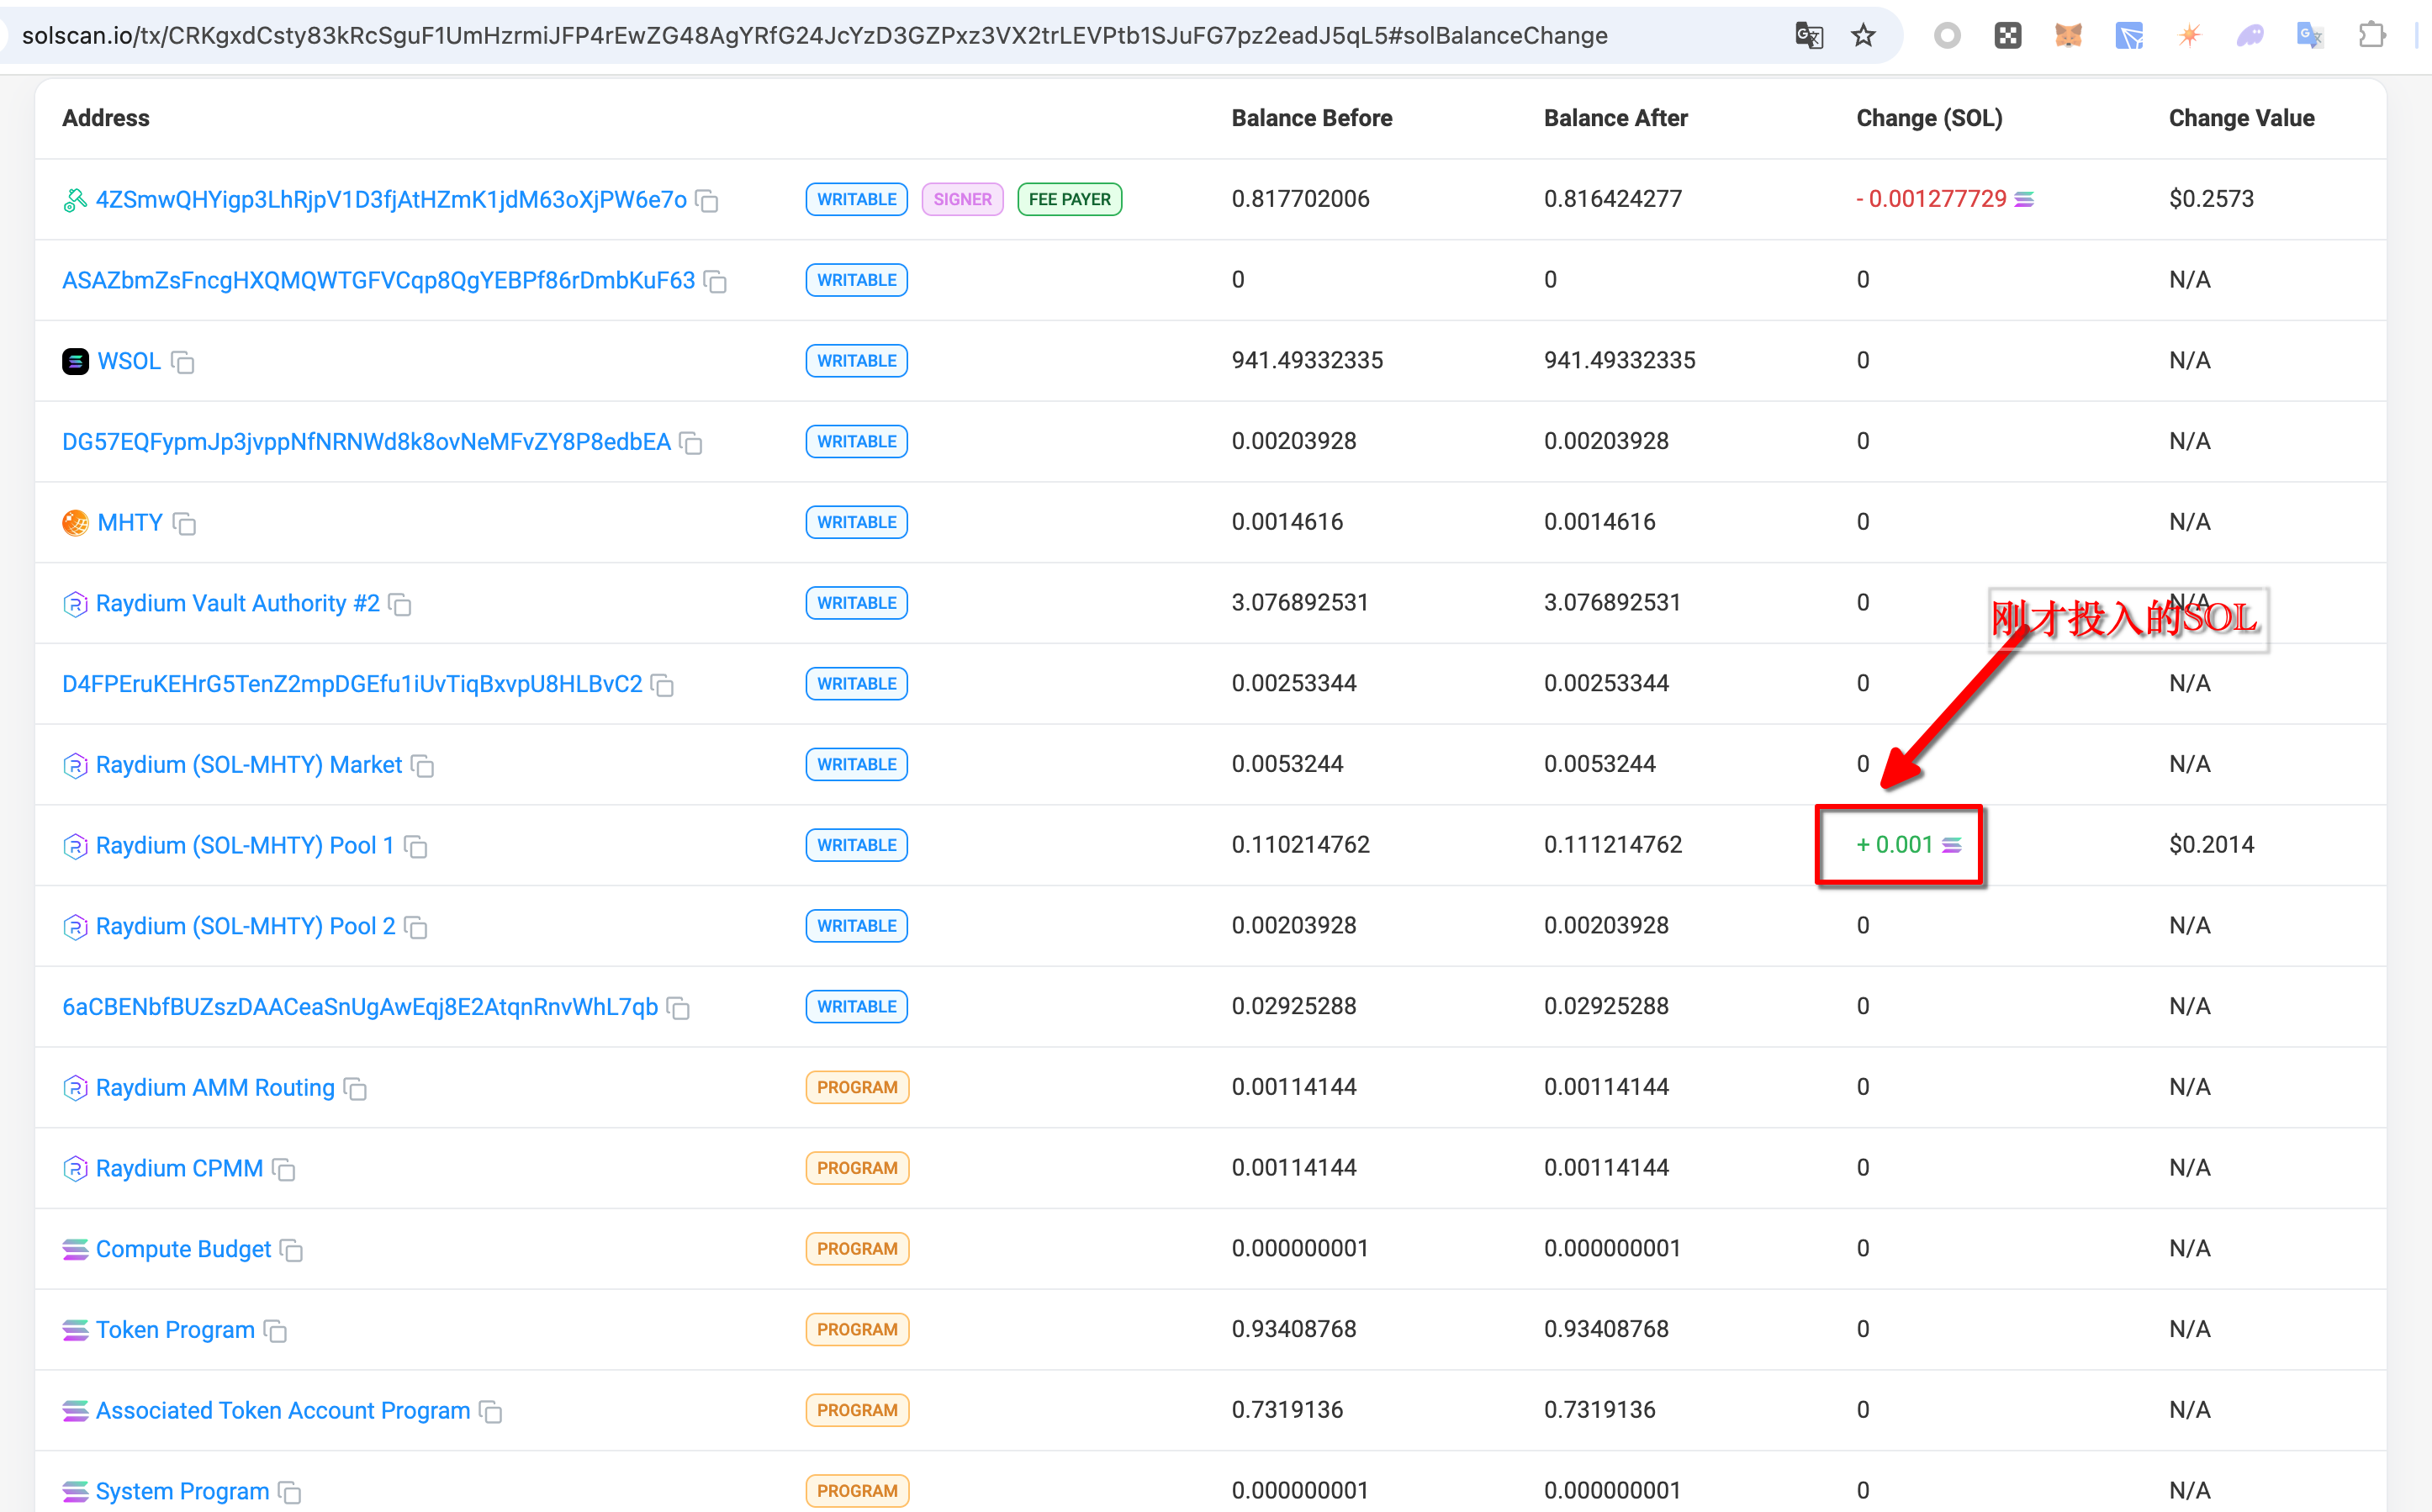Copy the Raydium (SOL-MHTY) Pool 1 address
The image size is (2432, 1512).
[x=416, y=847]
